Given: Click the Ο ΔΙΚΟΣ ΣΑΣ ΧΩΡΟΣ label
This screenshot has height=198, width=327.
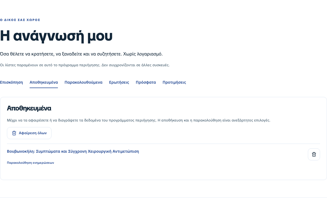Looking at the screenshot, I should click(20, 20).
